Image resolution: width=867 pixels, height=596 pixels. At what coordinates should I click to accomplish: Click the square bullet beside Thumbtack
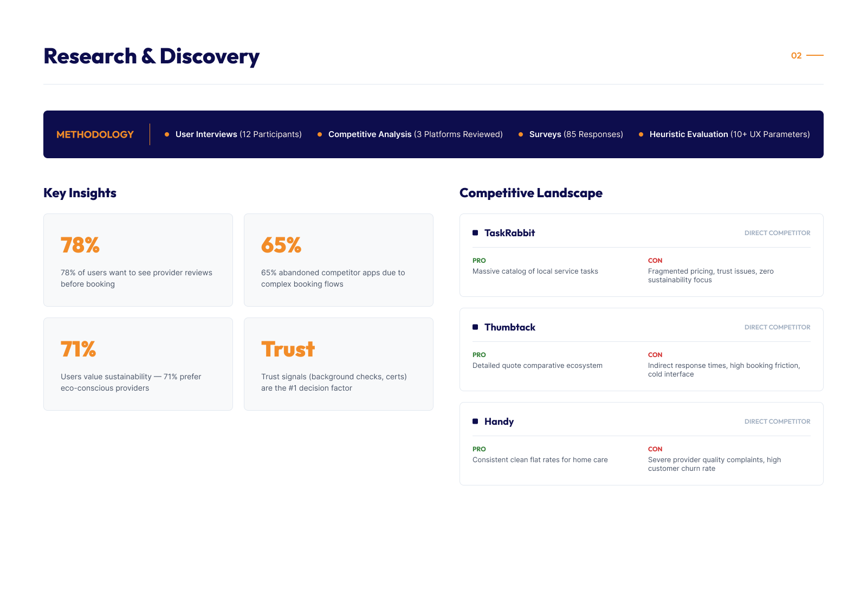click(475, 327)
